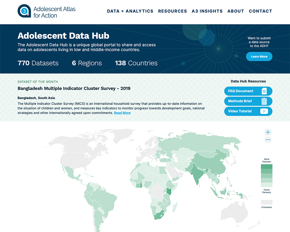This screenshot has width=290, height=232.
Task: Zoom in on the map
Action: pos(268,132)
